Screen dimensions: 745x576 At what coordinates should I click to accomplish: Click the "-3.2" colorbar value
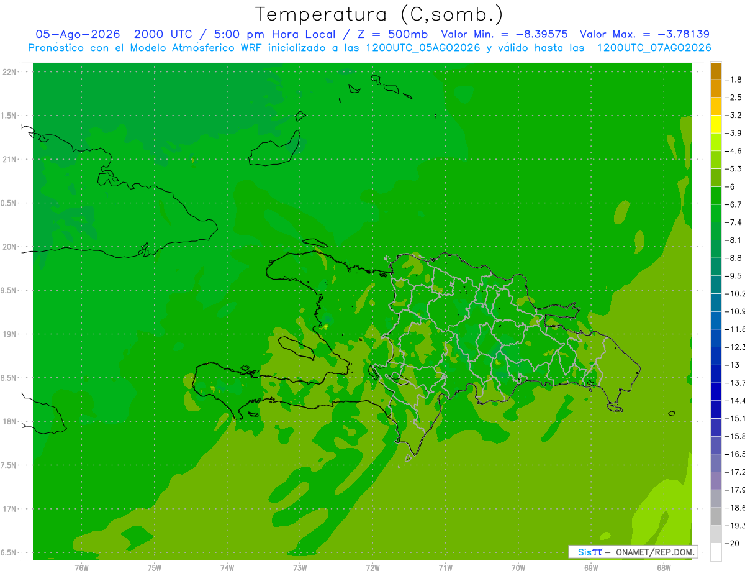click(734, 116)
